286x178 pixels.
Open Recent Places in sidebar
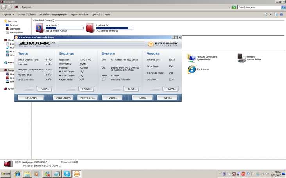[x=16, y=33]
